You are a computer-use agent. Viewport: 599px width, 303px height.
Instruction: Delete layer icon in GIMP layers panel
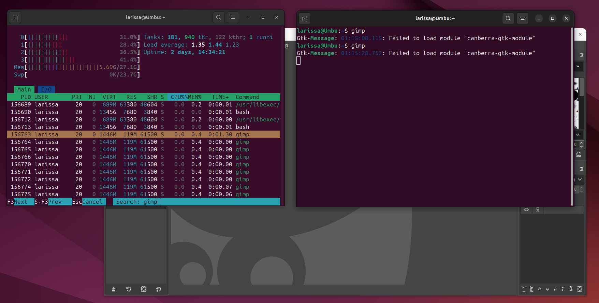coord(579,289)
